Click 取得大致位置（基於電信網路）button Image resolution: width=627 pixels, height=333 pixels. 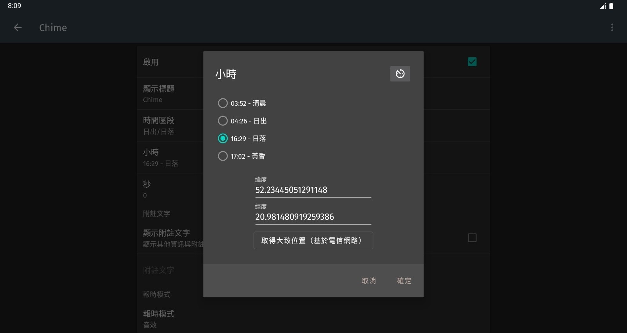313,241
